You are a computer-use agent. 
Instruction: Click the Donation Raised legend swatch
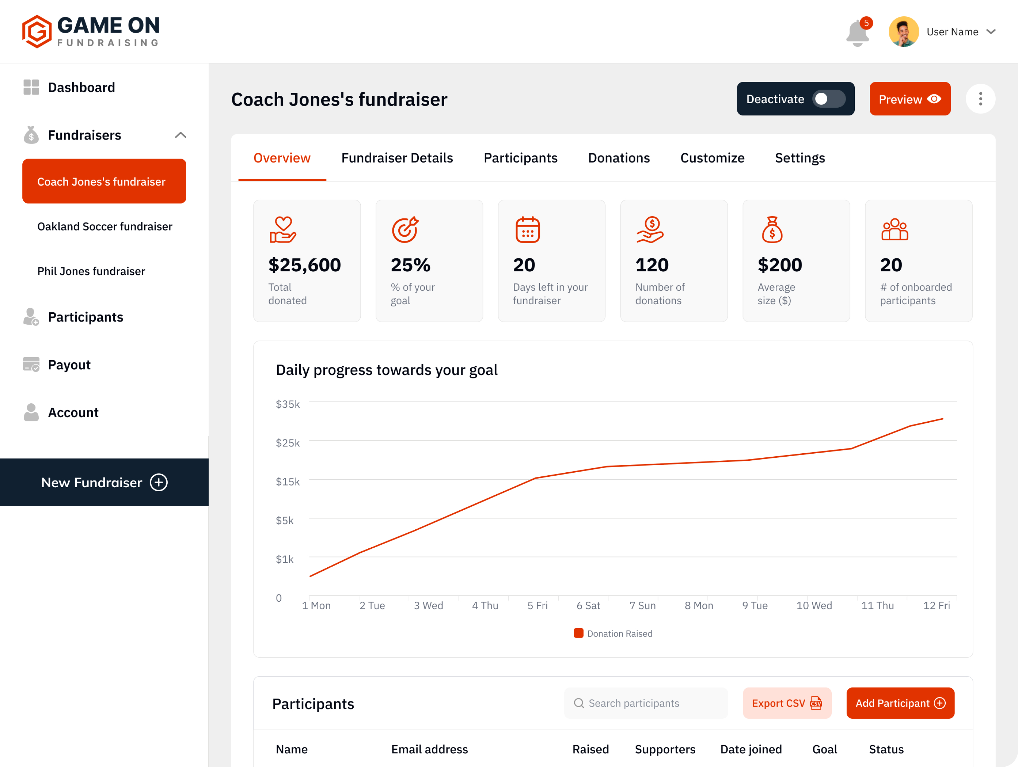pyautogui.click(x=579, y=633)
